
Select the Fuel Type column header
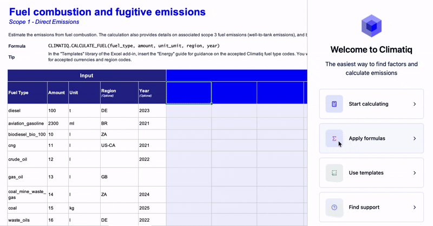[x=28, y=93]
